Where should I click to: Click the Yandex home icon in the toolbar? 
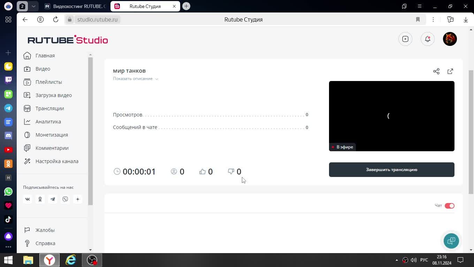click(40, 19)
